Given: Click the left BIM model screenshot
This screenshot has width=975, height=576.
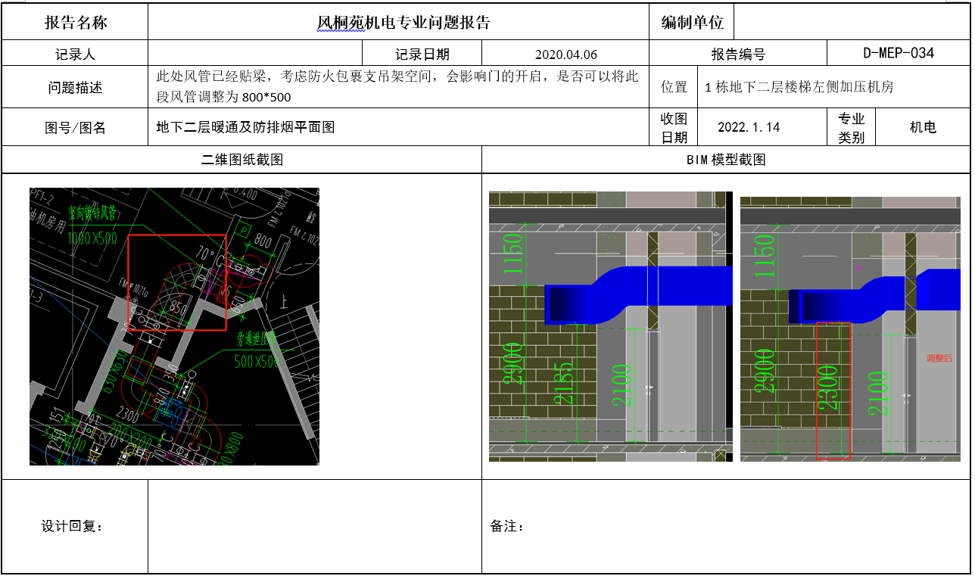Looking at the screenshot, I should pyautogui.click(x=609, y=325).
